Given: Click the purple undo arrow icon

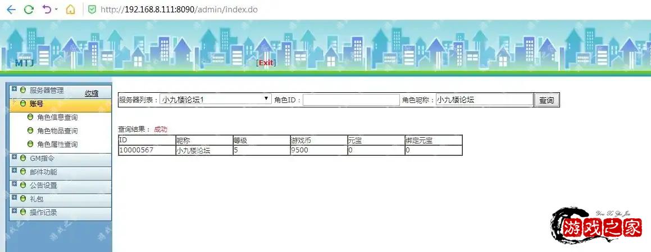Looking at the screenshot, I should coord(47,10).
